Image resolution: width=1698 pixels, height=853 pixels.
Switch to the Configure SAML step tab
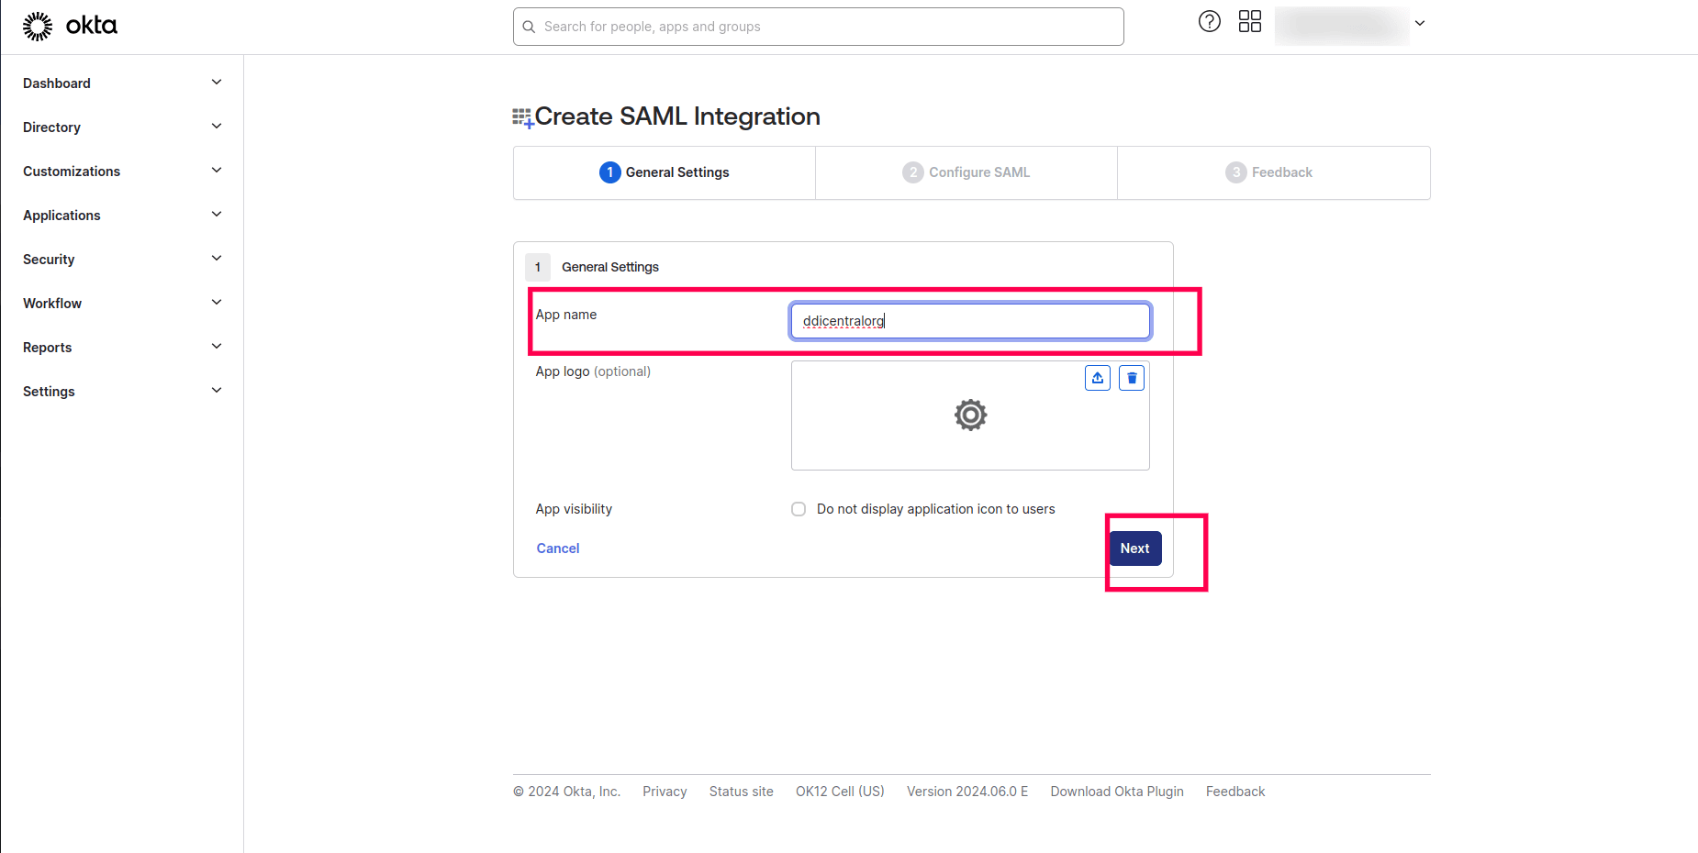pyautogui.click(x=966, y=172)
